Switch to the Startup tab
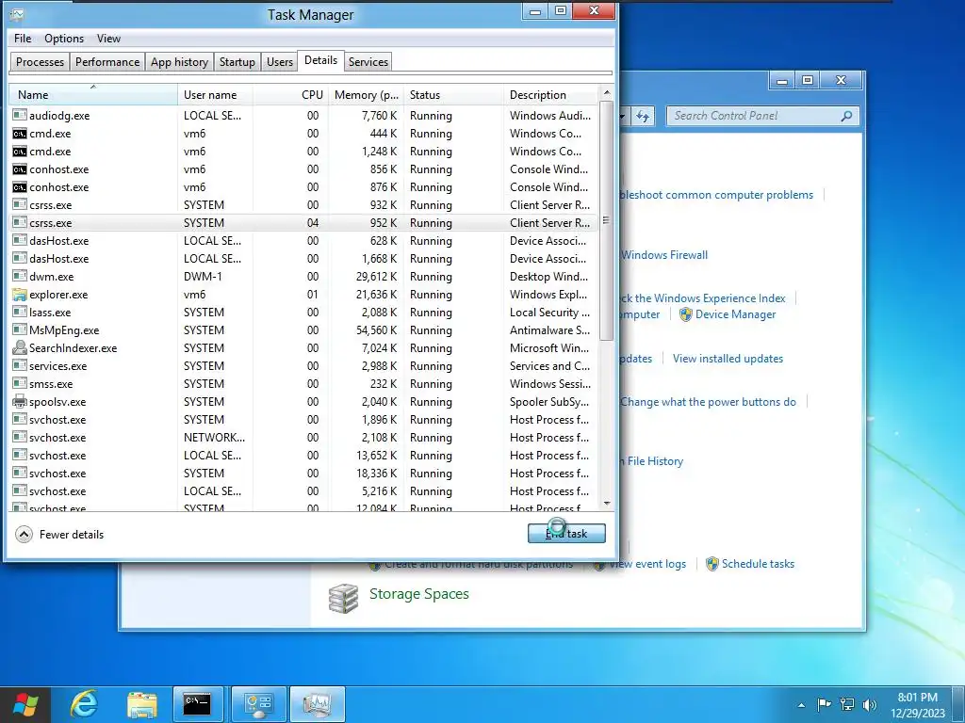The image size is (965, 723). click(x=237, y=61)
